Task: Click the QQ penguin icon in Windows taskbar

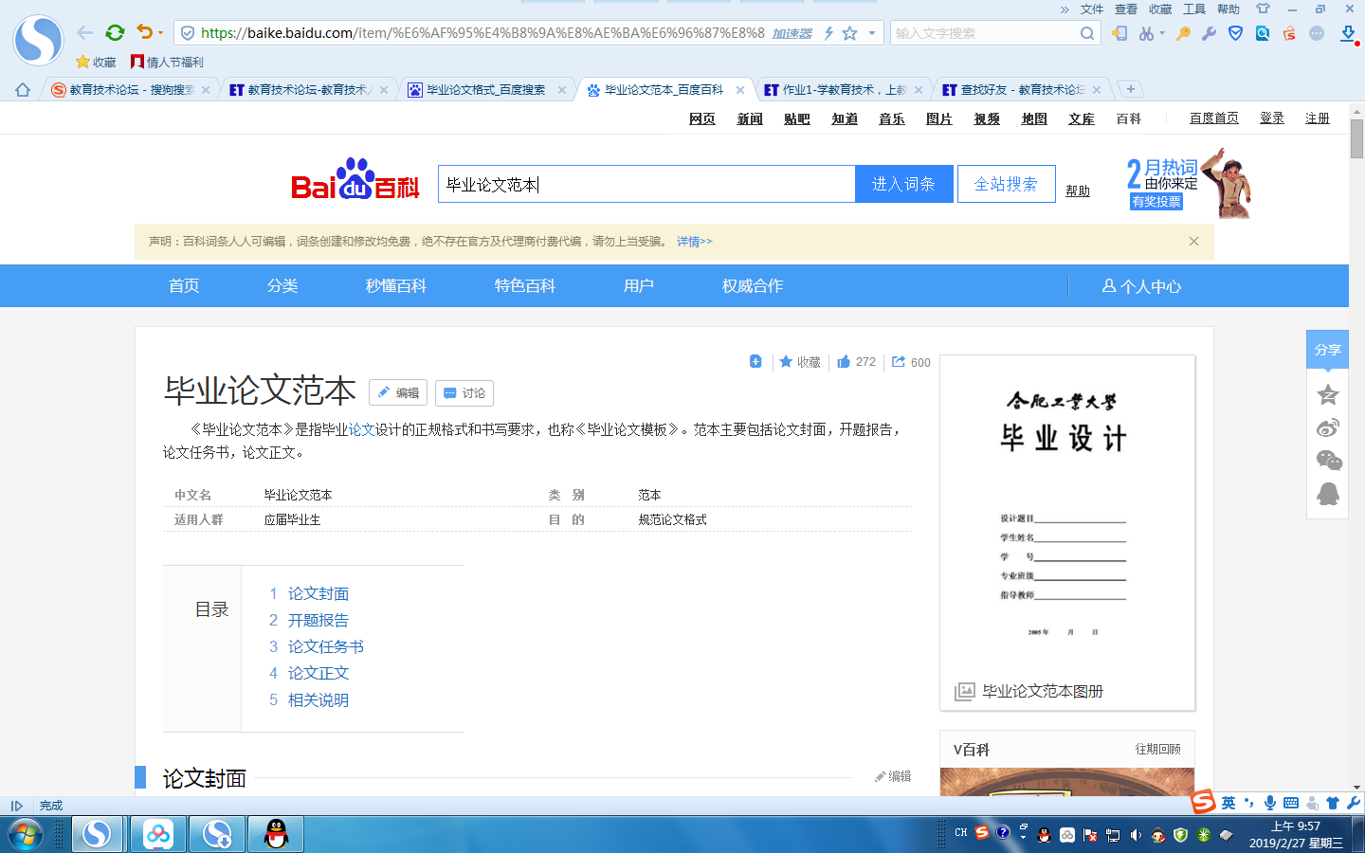Action: click(x=276, y=834)
